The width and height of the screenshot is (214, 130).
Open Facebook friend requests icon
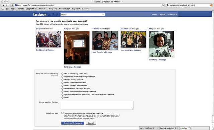tap(49, 14)
